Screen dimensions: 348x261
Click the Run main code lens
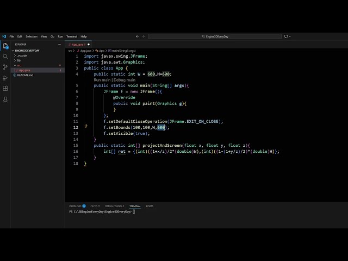pos(102,80)
